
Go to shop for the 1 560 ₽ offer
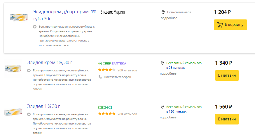point(227,119)
